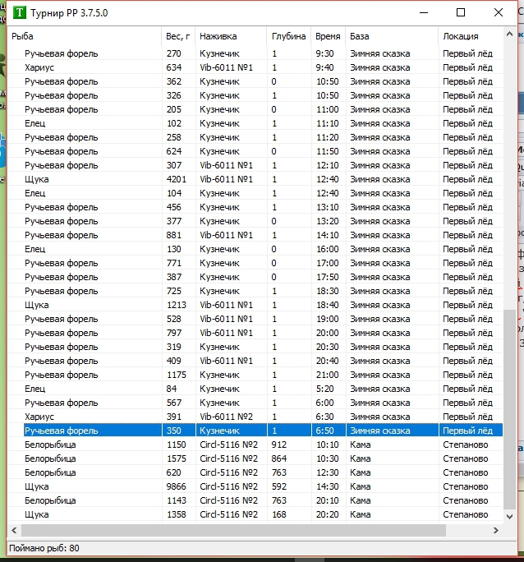
Task: Click time cell 16:00
Action: pos(328,249)
